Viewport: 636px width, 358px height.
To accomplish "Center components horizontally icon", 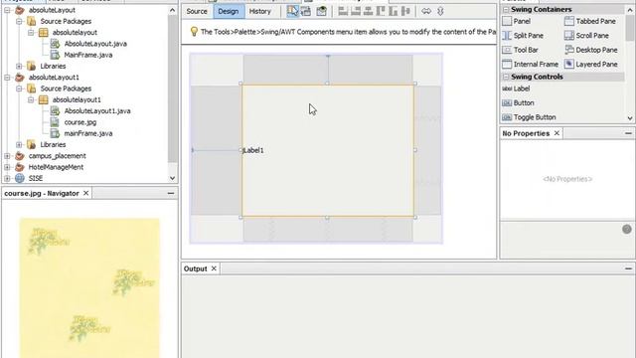I will (368, 11).
